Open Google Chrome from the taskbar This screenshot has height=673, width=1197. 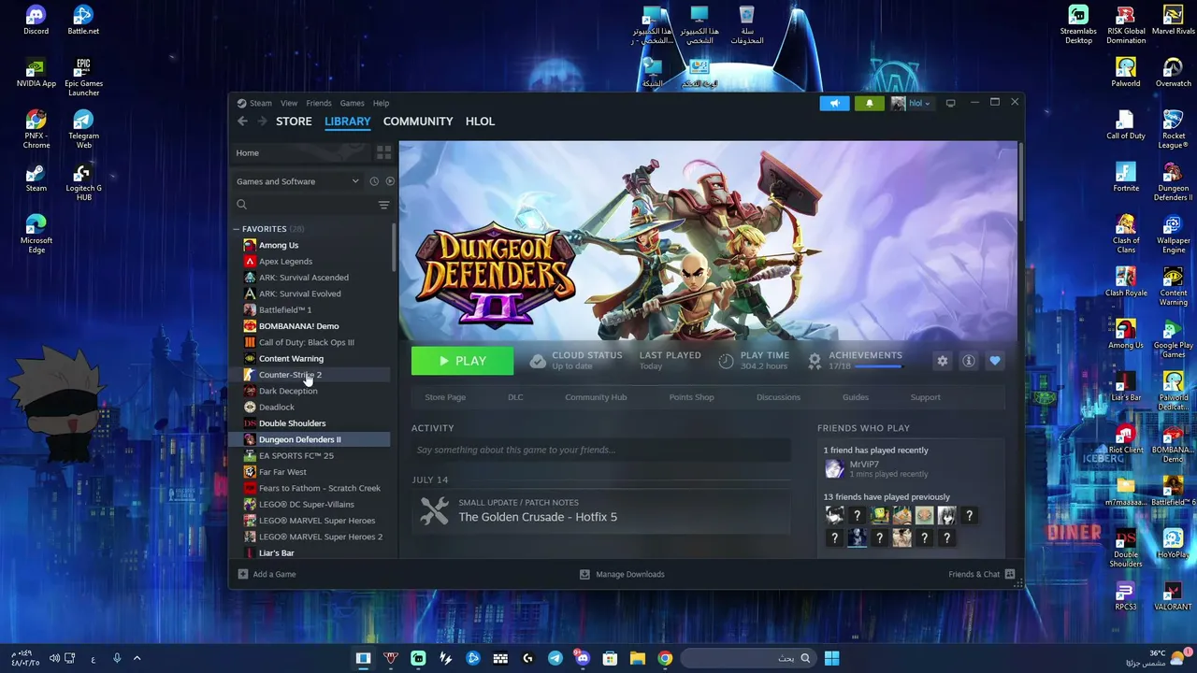click(x=665, y=658)
